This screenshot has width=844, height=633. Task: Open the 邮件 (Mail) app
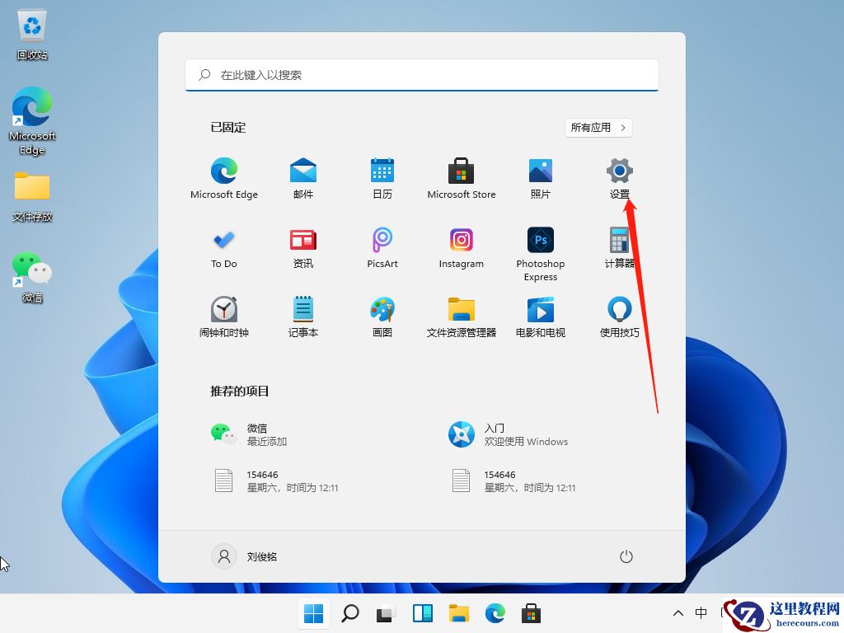302,174
